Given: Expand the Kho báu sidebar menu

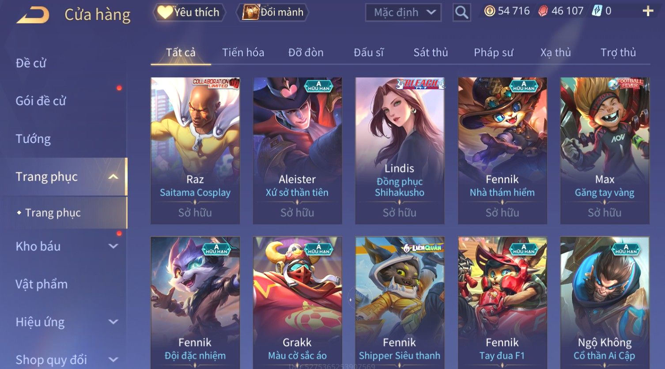Looking at the screenshot, I should coord(63,246).
